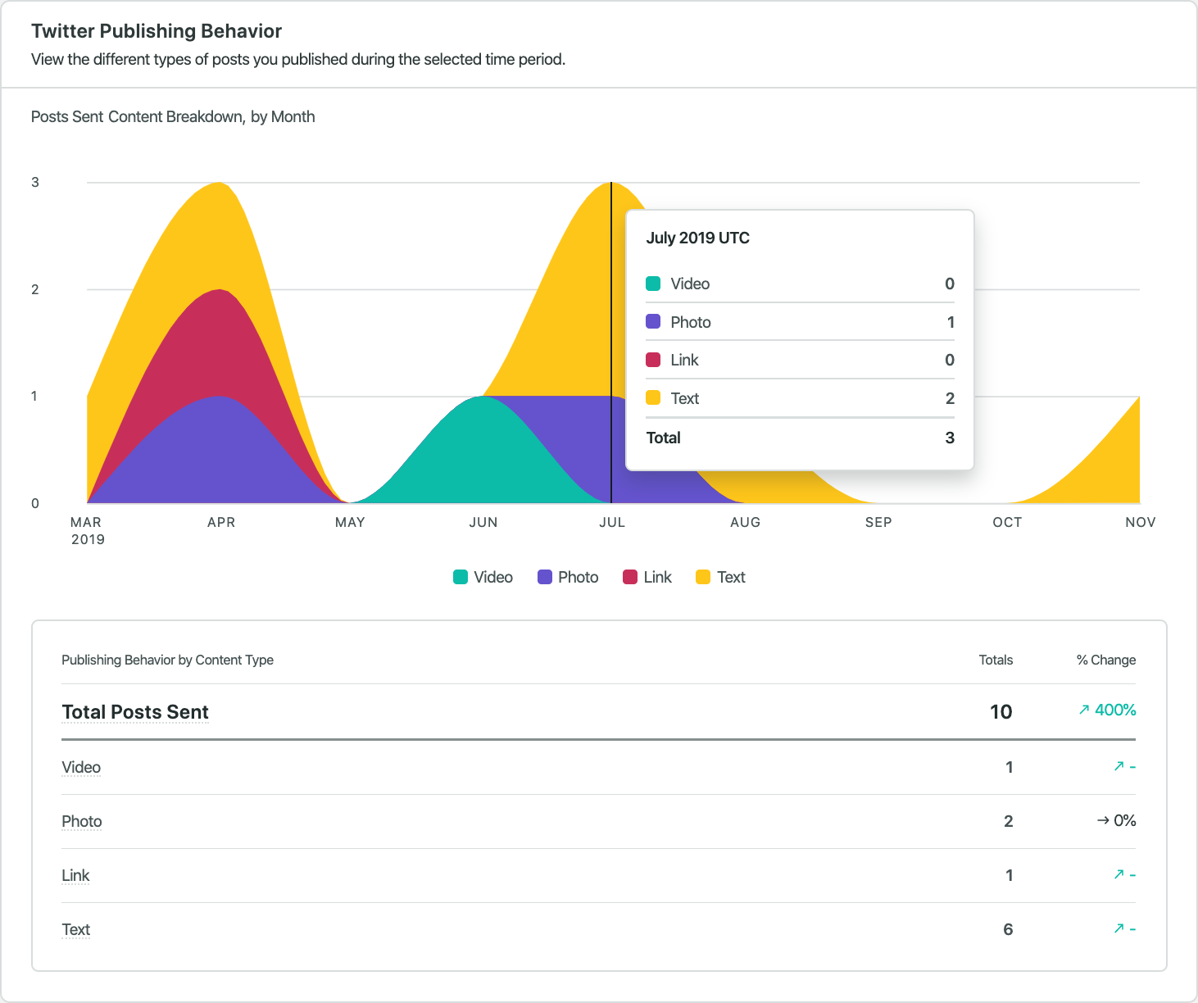Image resolution: width=1198 pixels, height=1003 pixels.
Task: Click the Photo row in tooltip
Action: pyautogui.click(x=800, y=322)
